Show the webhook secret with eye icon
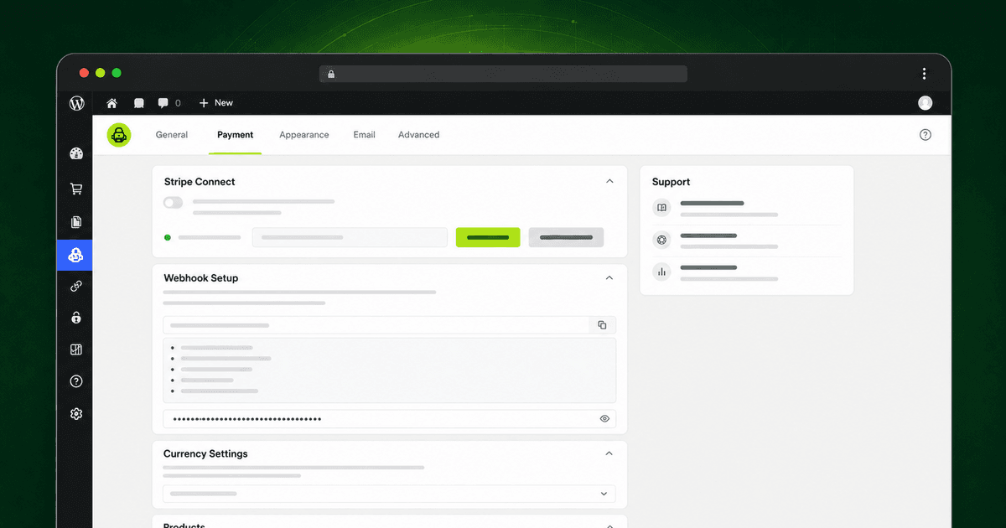The image size is (1006, 528). (604, 419)
